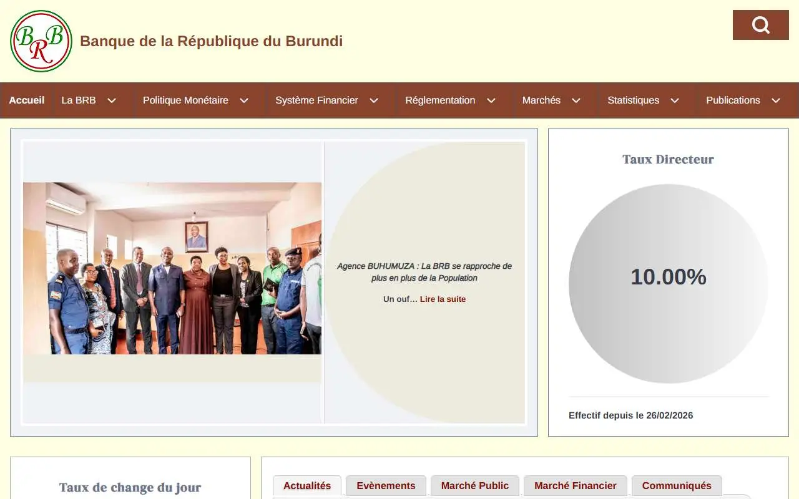Expand the La BRB menu chevron
Image resolution: width=799 pixels, height=499 pixels.
pos(112,100)
